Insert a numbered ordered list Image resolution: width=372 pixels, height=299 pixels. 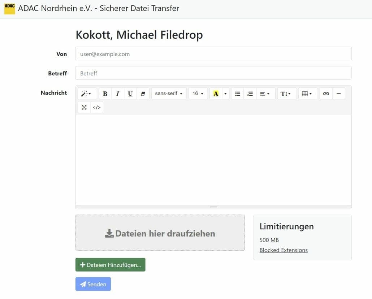point(250,94)
